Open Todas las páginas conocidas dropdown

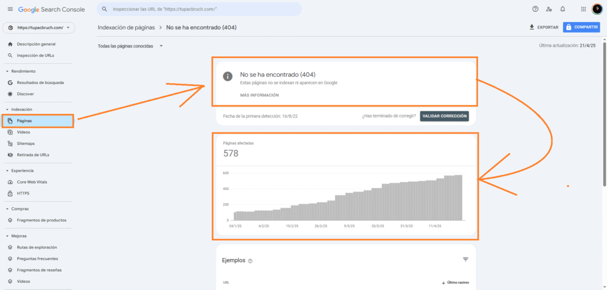pos(130,46)
